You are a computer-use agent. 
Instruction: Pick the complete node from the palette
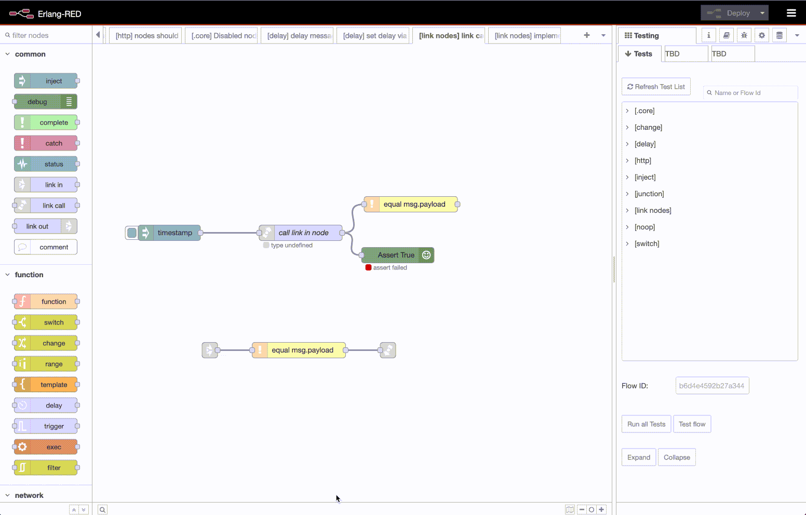coord(46,123)
